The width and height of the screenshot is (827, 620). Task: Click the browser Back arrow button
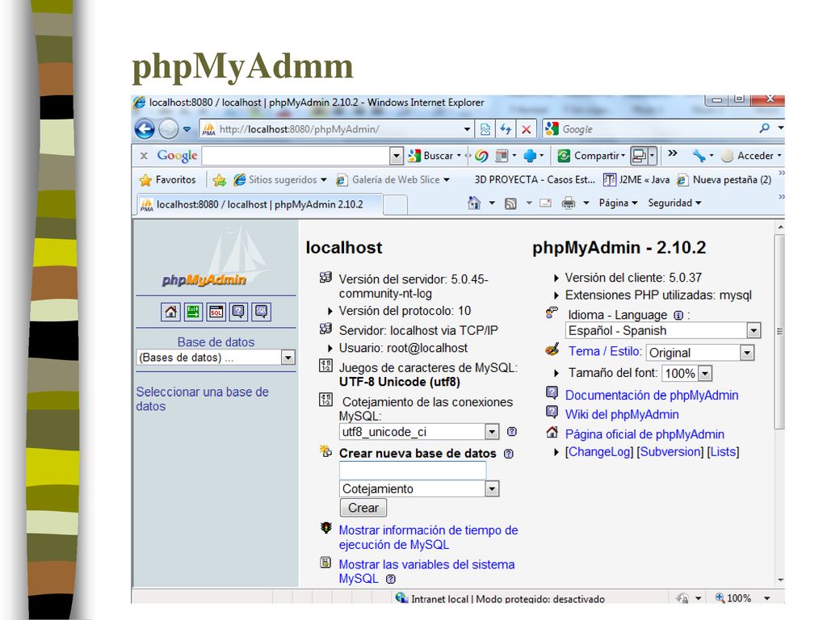tap(145, 129)
